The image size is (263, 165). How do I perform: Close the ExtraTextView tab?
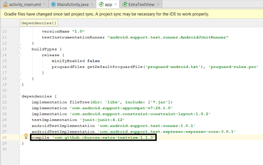tap(158, 4)
